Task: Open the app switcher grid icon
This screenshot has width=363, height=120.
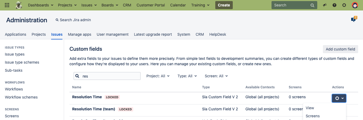Action: click(7, 5)
